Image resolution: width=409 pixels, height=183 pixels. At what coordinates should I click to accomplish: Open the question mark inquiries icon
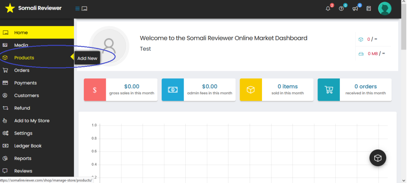(x=341, y=9)
